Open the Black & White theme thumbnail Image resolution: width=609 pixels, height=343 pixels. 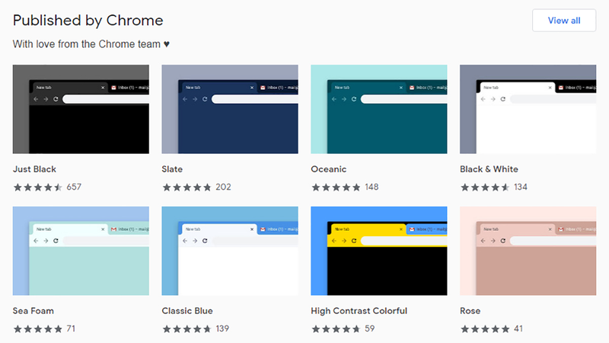click(528, 109)
